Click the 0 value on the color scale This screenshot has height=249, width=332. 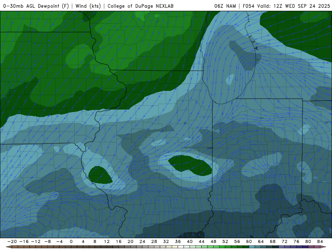point(71,242)
